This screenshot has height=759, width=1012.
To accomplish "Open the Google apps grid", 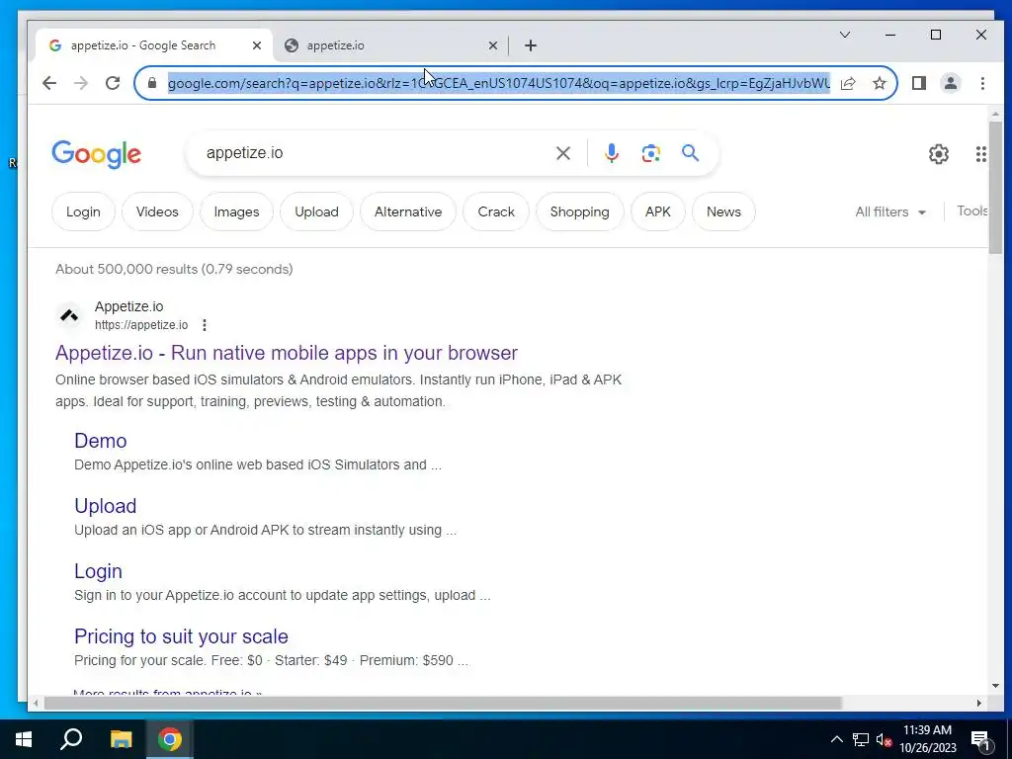I will tap(980, 153).
